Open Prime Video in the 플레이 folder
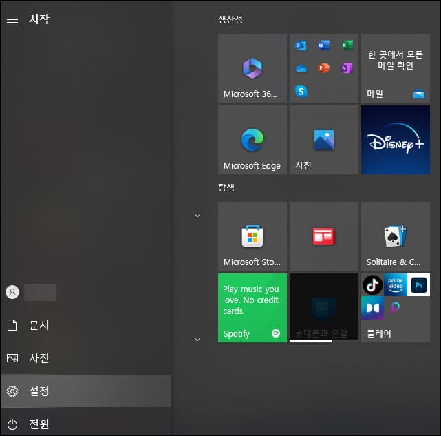 pos(396,284)
